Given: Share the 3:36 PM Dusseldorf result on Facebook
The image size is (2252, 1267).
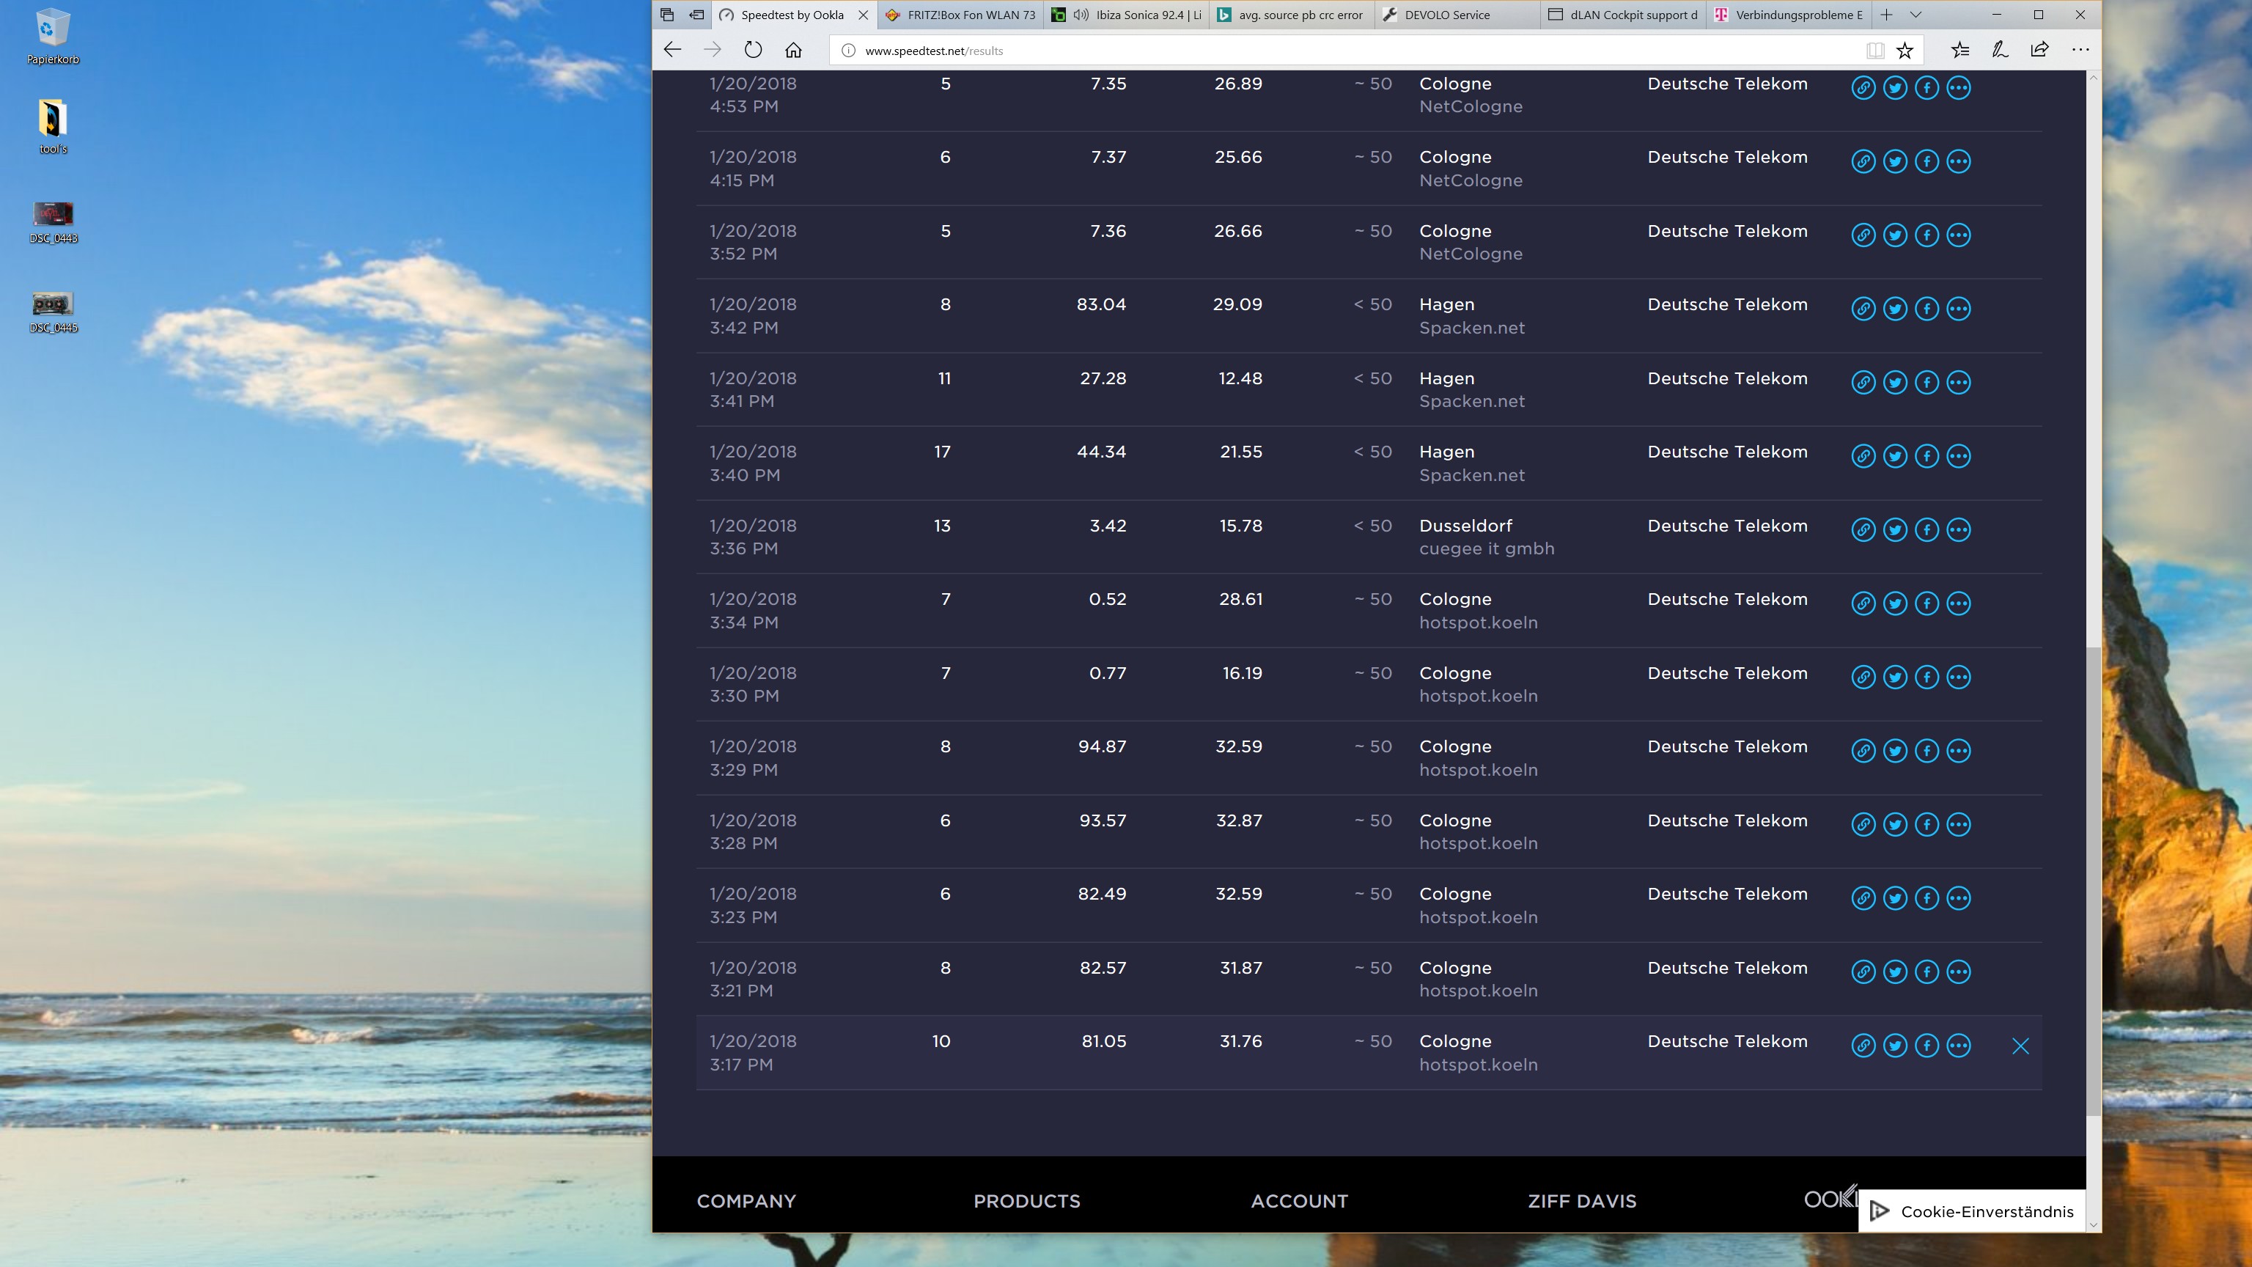Looking at the screenshot, I should (1927, 530).
